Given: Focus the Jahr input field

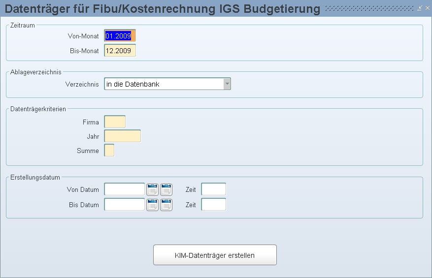Looking at the screenshot, I should (122, 136).
